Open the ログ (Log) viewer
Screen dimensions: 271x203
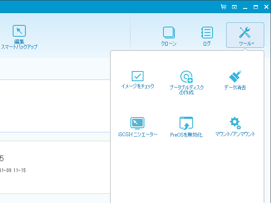click(207, 36)
